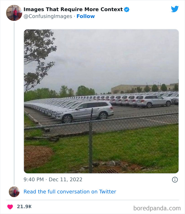Click the boredpanda.com watermark

click(x=157, y=208)
